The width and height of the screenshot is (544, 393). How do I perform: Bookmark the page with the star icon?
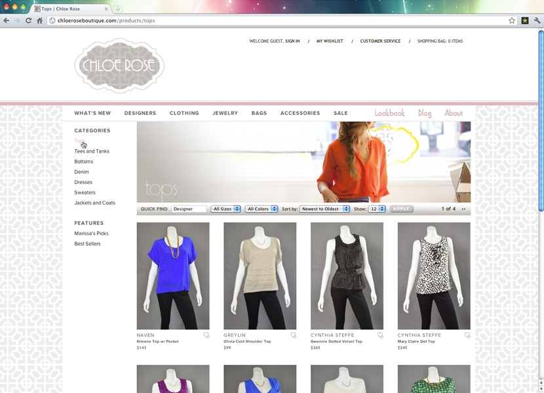512,20
